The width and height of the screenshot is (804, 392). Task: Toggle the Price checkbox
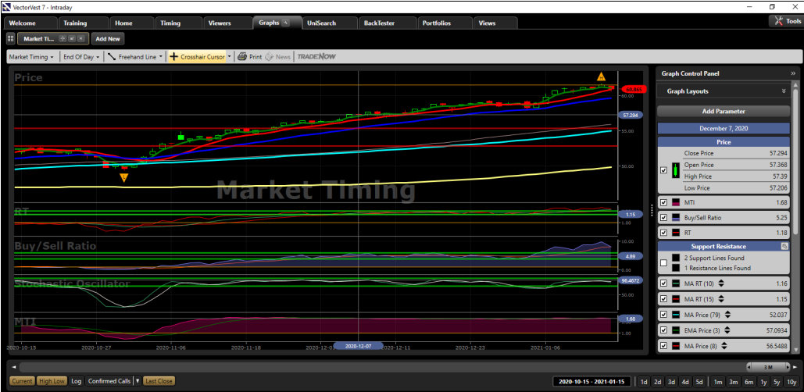click(663, 171)
